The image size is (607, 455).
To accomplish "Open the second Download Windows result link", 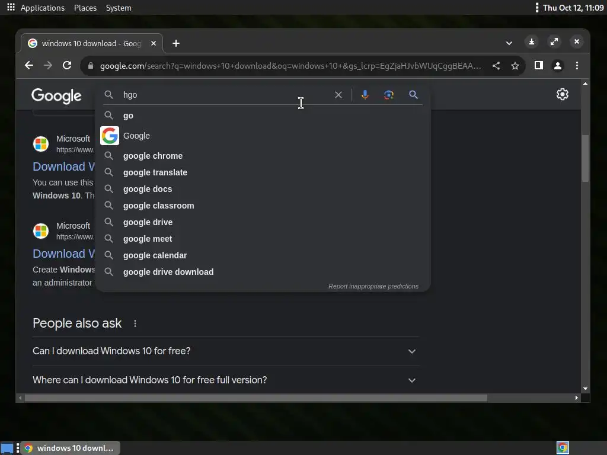I will click(63, 254).
